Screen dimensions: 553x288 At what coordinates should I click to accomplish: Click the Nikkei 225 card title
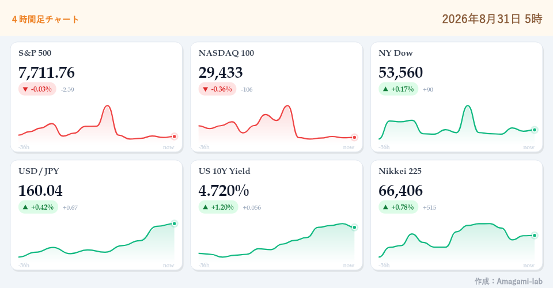(x=400, y=171)
